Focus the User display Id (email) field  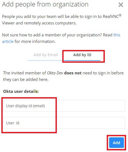(64, 106)
